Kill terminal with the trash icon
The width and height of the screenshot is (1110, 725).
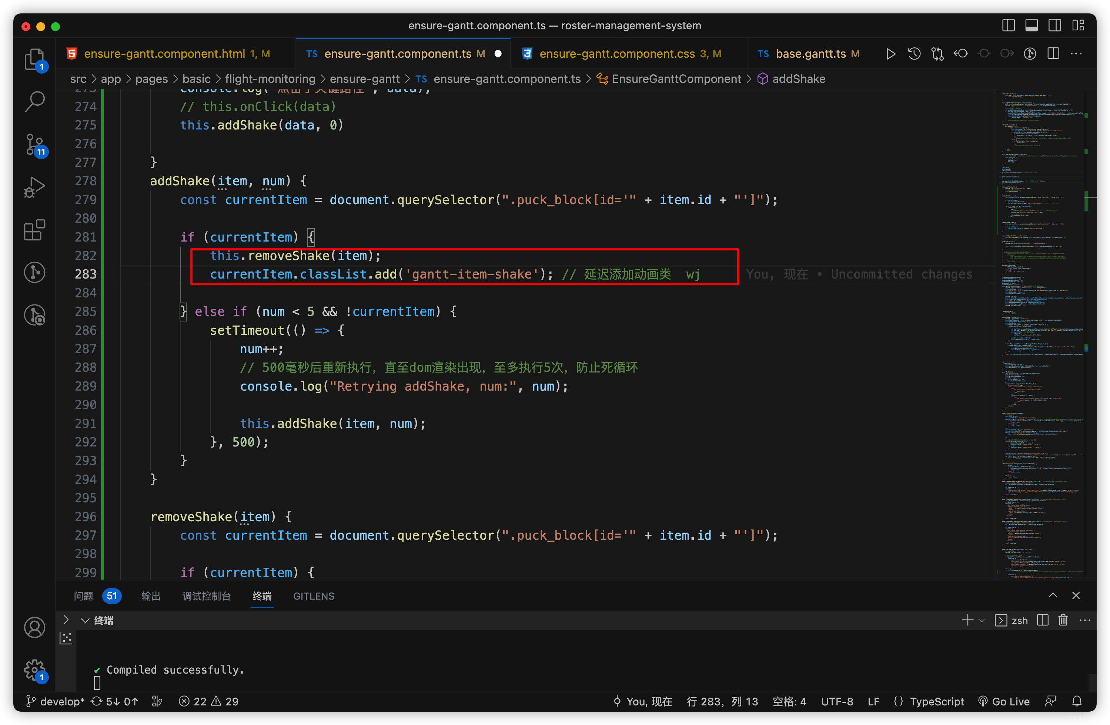1063,620
